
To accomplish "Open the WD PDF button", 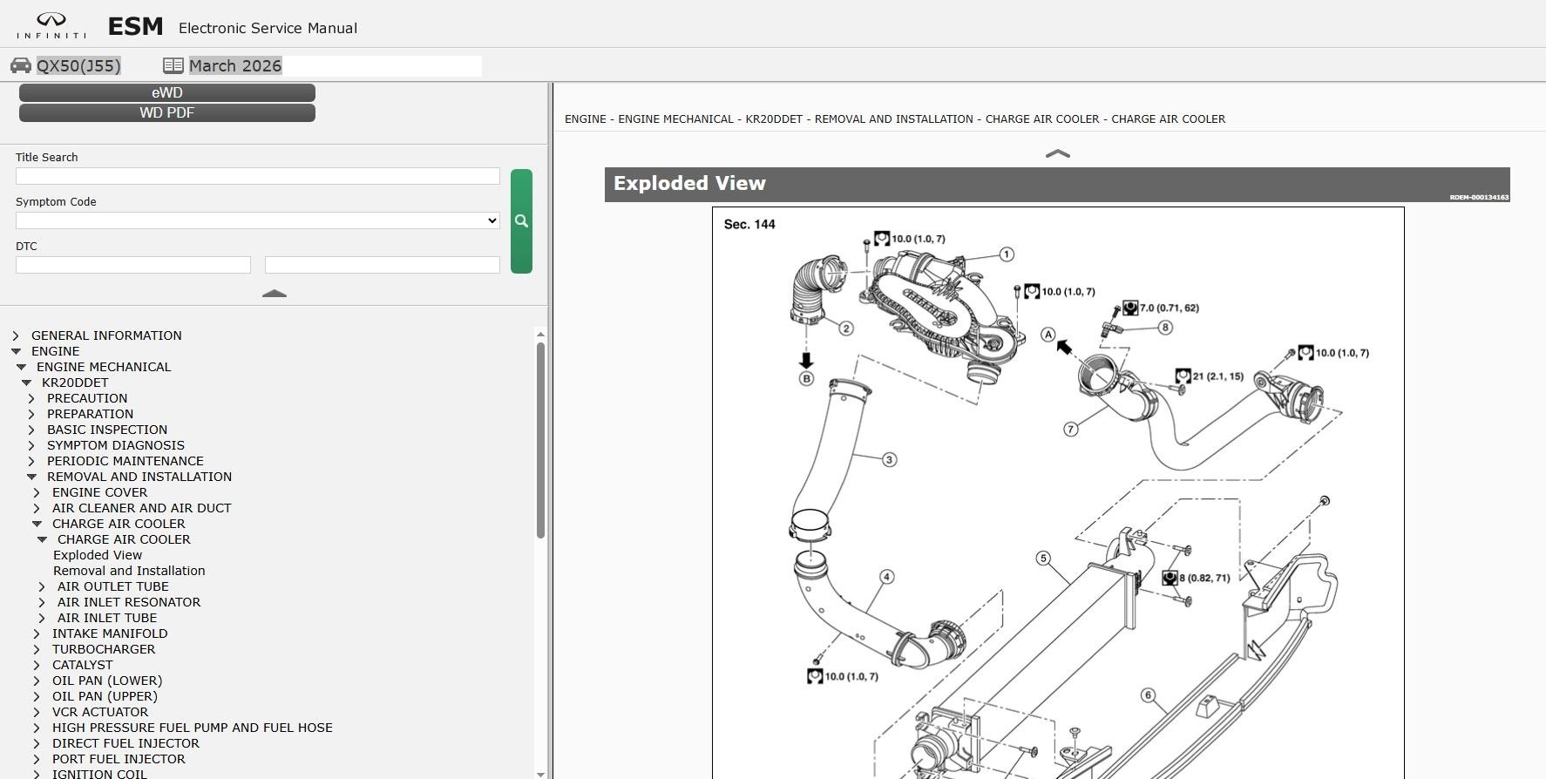I will (x=166, y=112).
